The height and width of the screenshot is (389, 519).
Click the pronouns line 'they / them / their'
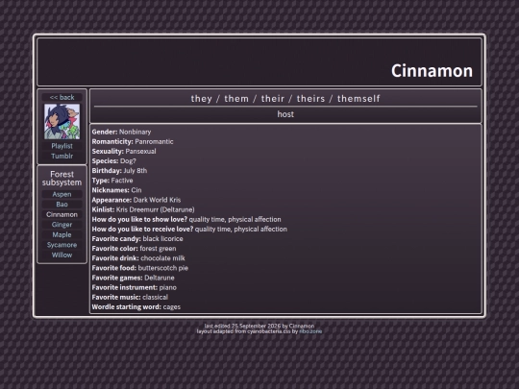pyautogui.click(x=285, y=99)
